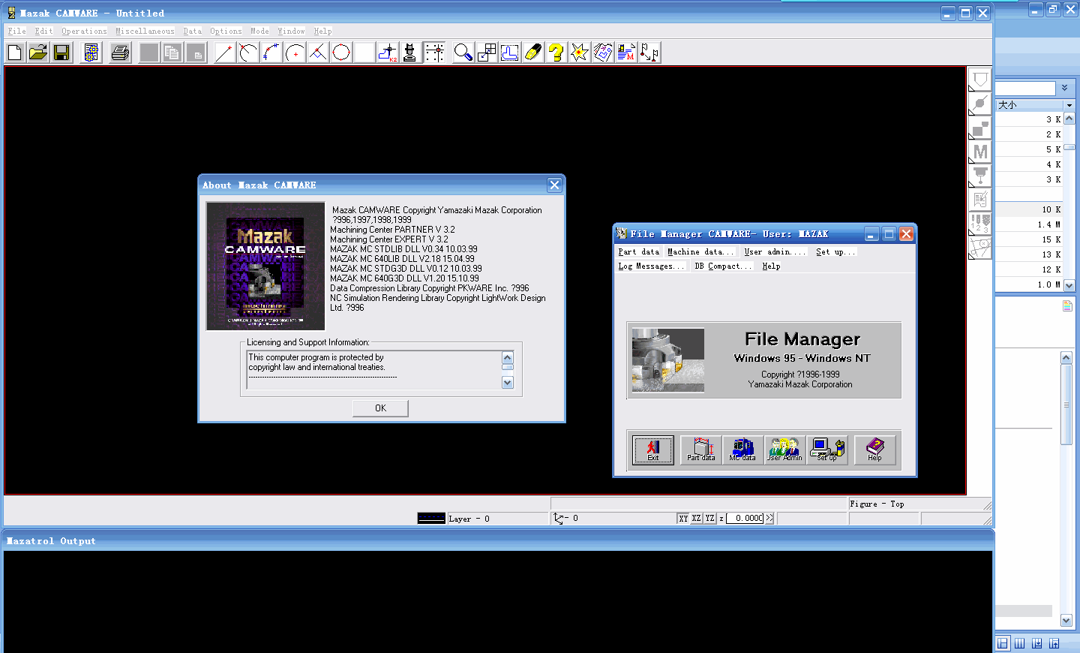Click M/c data icon button in File Manager

(742, 450)
